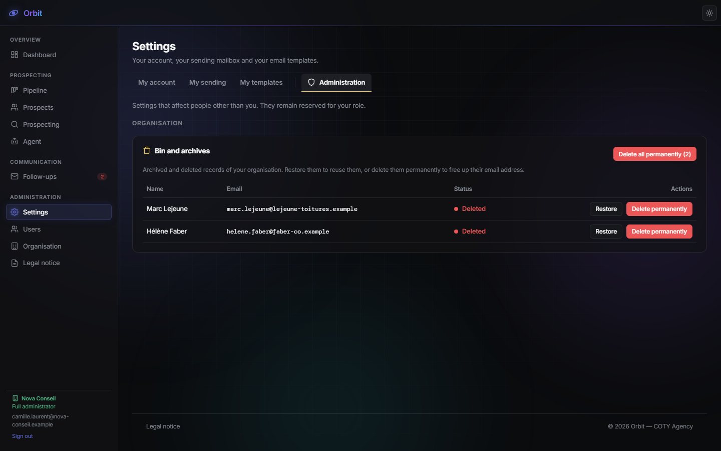The image size is (721, 451).
Task: Restore Hélène Faber's record
Action: 606,232
